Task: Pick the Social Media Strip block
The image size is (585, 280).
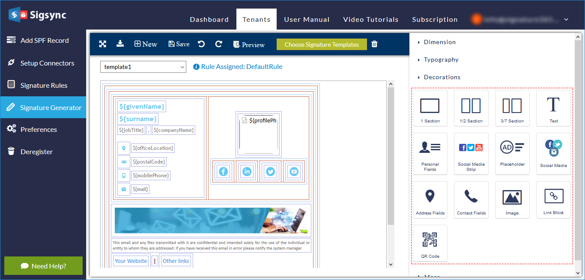Action: (x=471, y=153)
